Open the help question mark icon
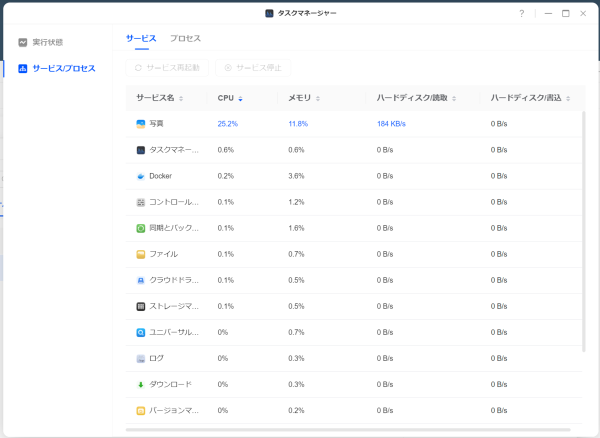 point(521,13)
